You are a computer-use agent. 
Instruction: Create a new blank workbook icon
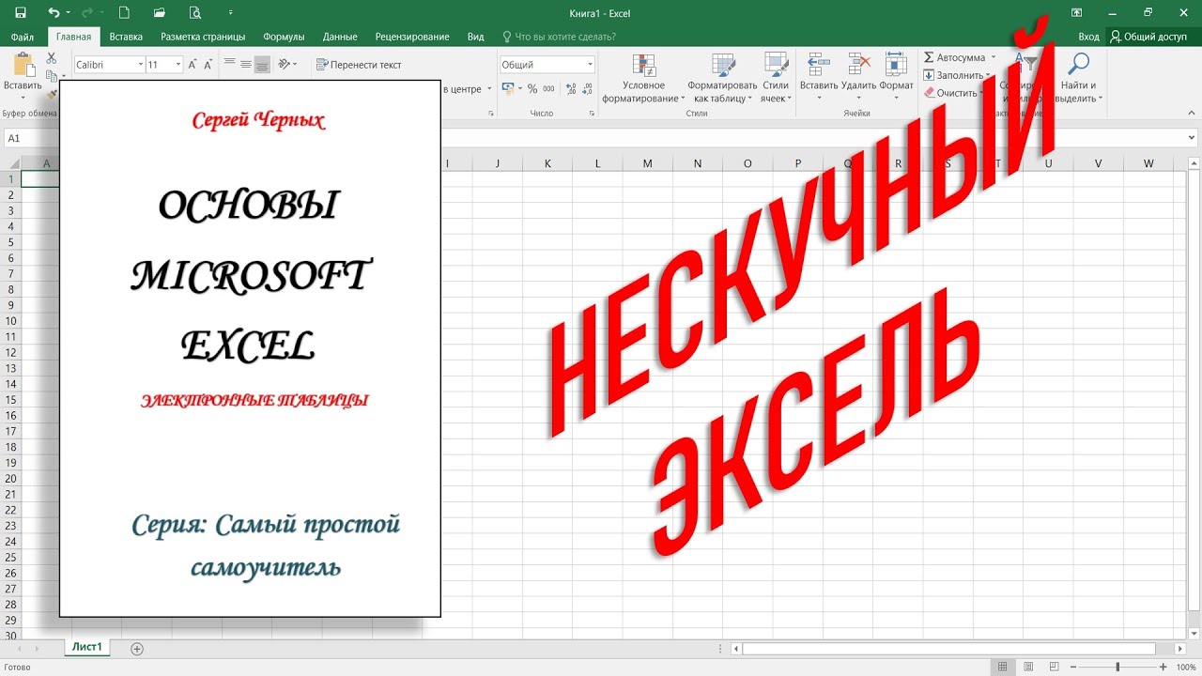coord(125,13)
